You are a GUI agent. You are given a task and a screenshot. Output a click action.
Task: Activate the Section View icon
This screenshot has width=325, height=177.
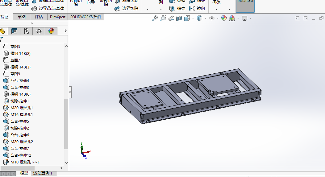tap(179, 19)
